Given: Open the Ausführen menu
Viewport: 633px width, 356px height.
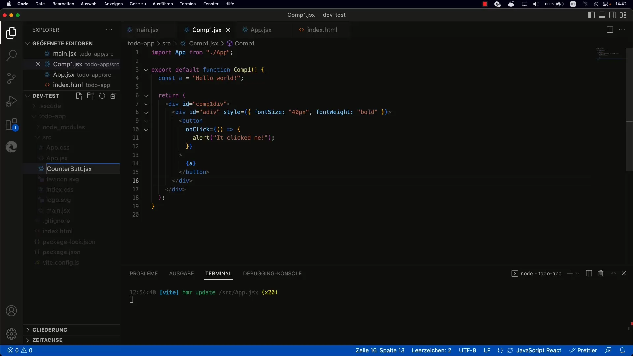Looking at the screenshot, I should (x=163, y=4).
